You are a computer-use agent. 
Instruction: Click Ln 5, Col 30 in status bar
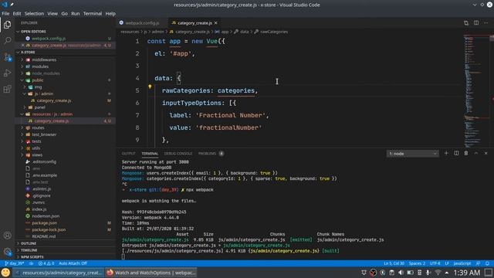pyautogui.click(x=394, y=263)
